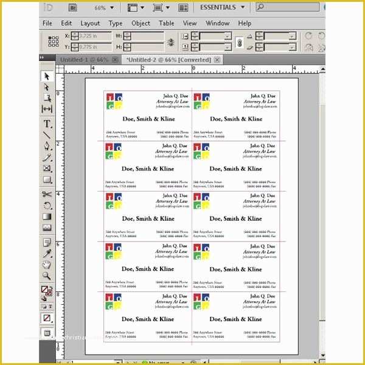The height and width of the screenshot is (365, 365).
Task: Open the Rotation Angle dropdown
Action: click(293, 36)
